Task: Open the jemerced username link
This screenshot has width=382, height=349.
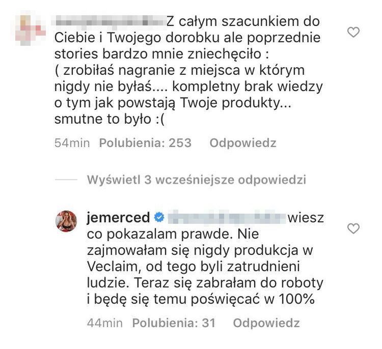Action: coord(119,218)
